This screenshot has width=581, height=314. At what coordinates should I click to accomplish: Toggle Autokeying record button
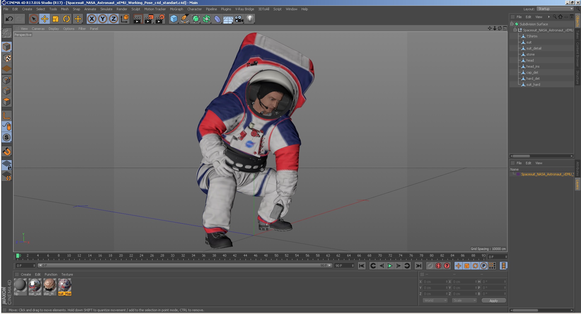point(438,266)
